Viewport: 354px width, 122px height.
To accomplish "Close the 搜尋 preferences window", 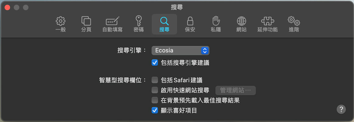I will 7,7.
